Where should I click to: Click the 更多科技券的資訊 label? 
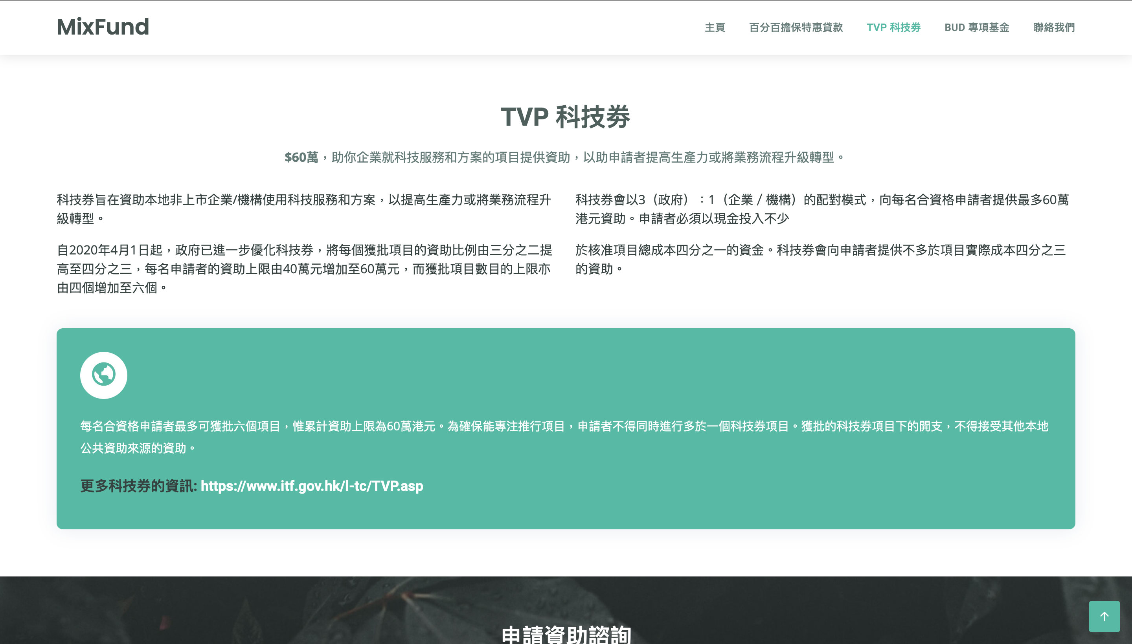[x=139, y=486]
